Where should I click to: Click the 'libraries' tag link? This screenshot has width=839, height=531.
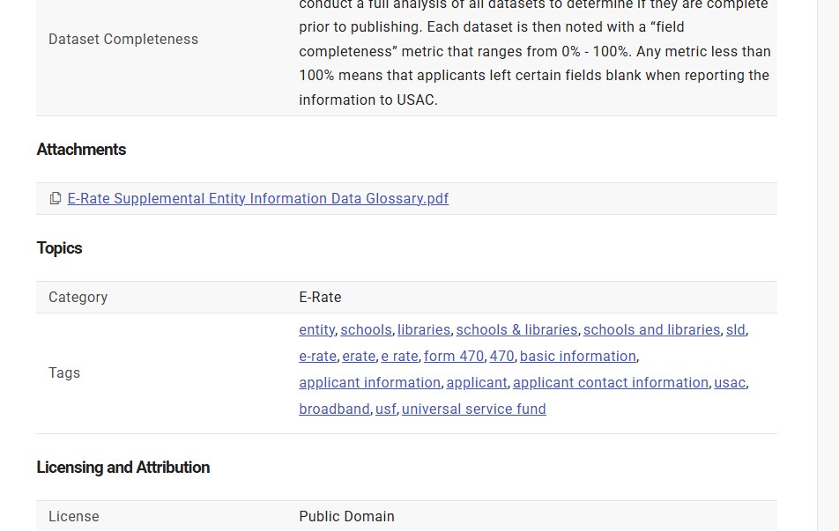point(424,329)
